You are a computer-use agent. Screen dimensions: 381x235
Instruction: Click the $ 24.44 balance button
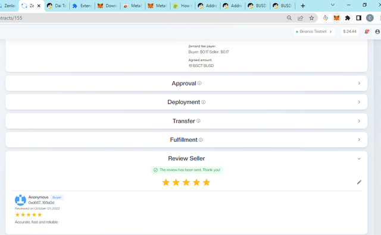(x=349, y=31)
